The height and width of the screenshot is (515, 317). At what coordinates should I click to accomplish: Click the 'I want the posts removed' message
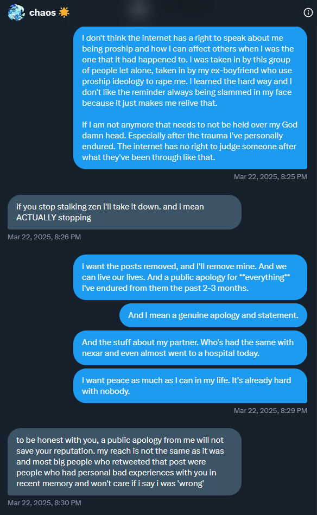click(x=190, y=277)
